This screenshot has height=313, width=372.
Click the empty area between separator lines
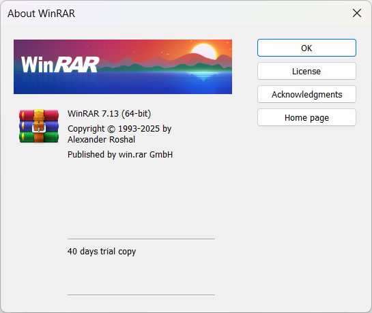pos(141,275)
